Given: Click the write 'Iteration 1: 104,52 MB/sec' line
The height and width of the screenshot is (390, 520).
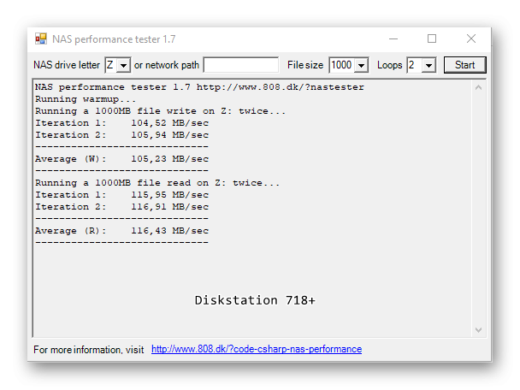Looking at the screenshot, I should (x=121, y=123).
